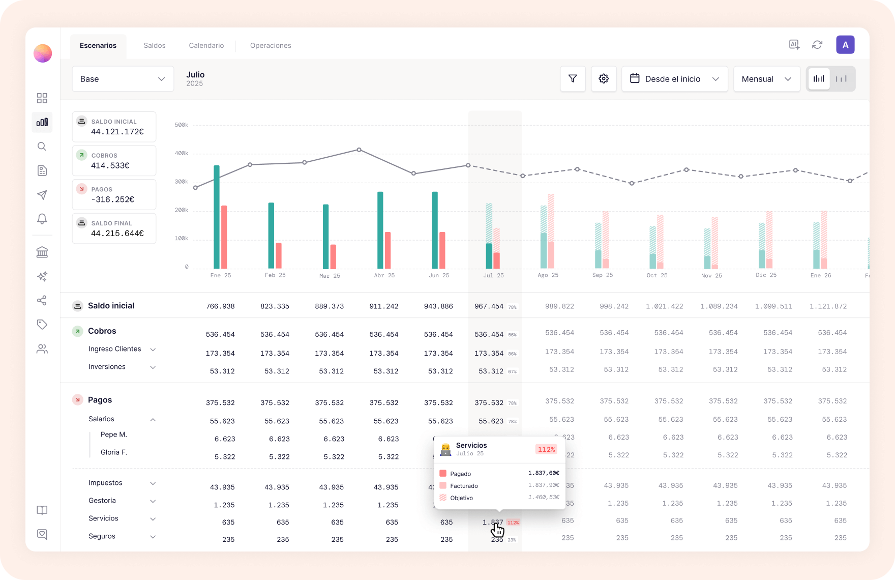This screenshot has width=895, height=580.
Task: Collapse the Salarios row
Action: [153, 419]
